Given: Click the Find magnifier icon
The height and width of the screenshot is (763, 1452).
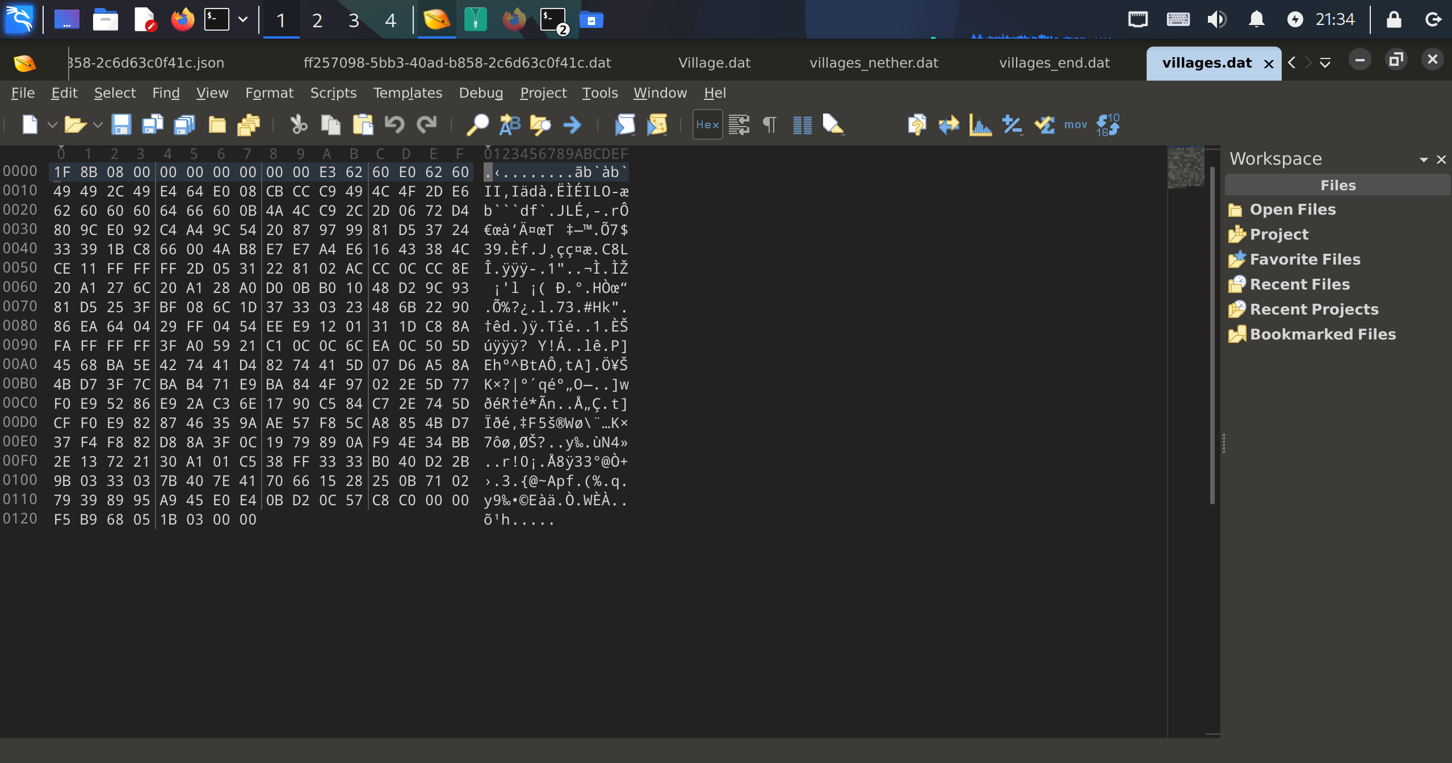Looking at the screenshot, I should (477, 124).
